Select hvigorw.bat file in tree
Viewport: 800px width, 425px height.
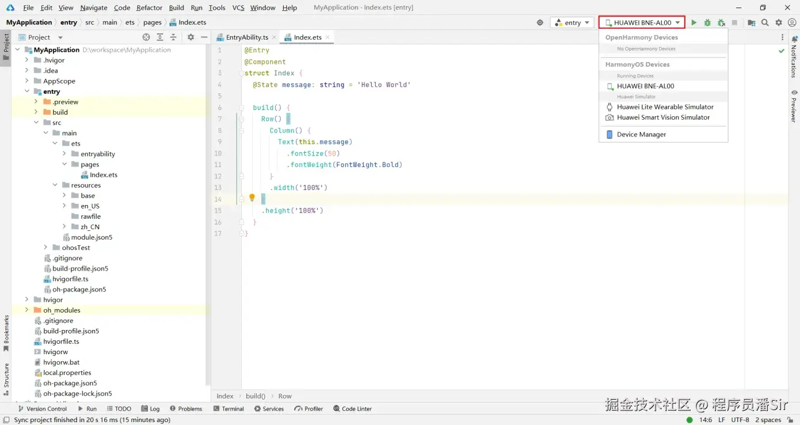point(61,362)
